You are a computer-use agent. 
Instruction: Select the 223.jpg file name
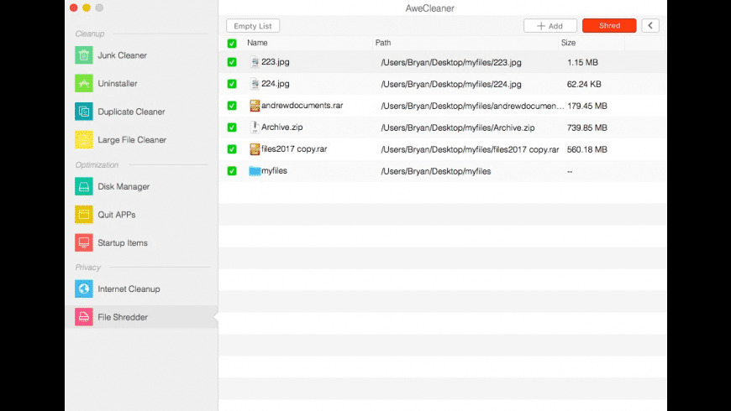276,62
